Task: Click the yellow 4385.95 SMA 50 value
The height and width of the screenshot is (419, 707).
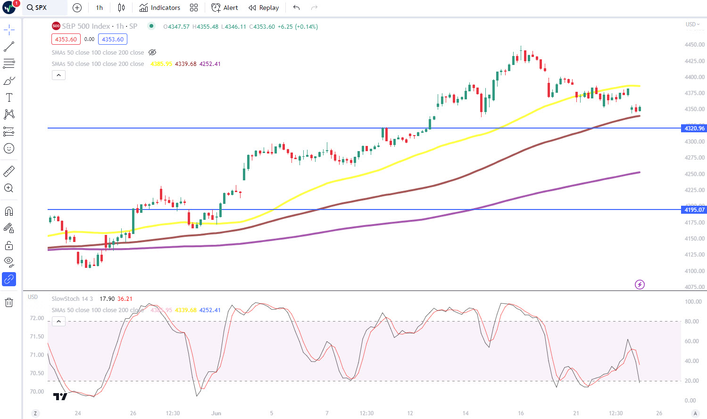Action: 161,64
